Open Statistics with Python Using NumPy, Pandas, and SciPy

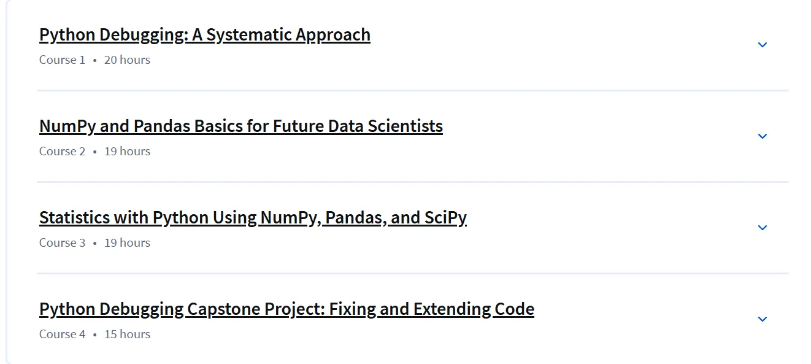pyautogui.click(x=253, y=218)
